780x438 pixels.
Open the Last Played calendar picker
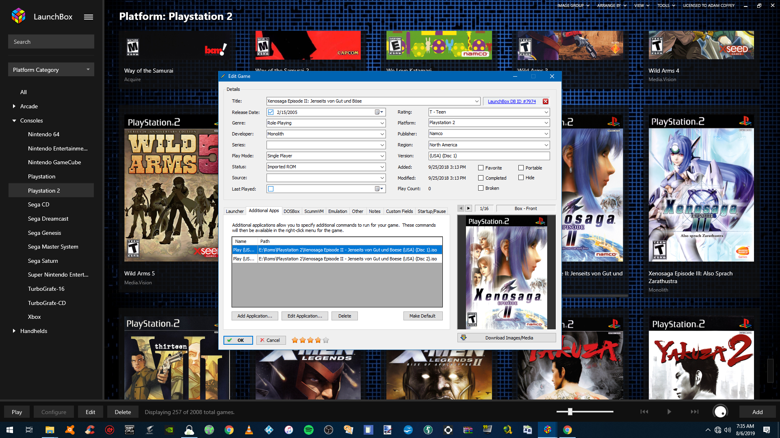click(x=379, y=189)
